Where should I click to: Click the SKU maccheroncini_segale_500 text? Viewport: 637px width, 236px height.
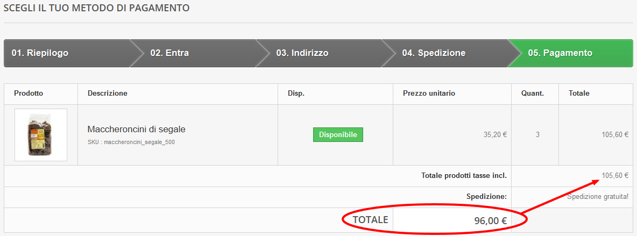[131, 142]
